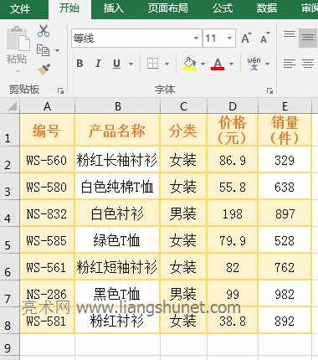Viewport: 318px width, 360px height.
Task: Click header cell 价格（元）
Action: coord(233,130)
